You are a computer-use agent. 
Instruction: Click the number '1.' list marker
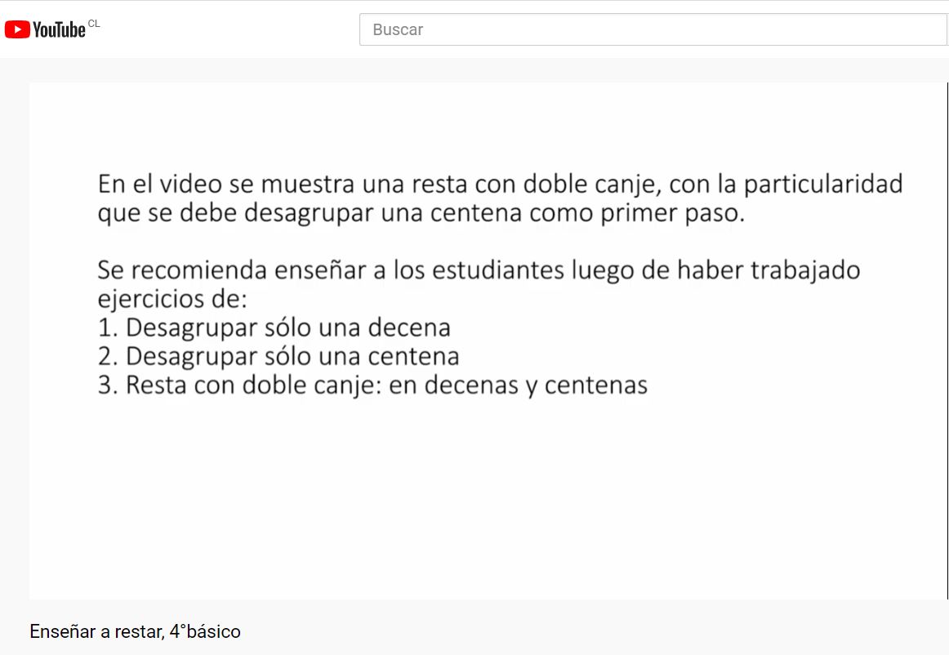pyautogui.click(x=108, y=327)
